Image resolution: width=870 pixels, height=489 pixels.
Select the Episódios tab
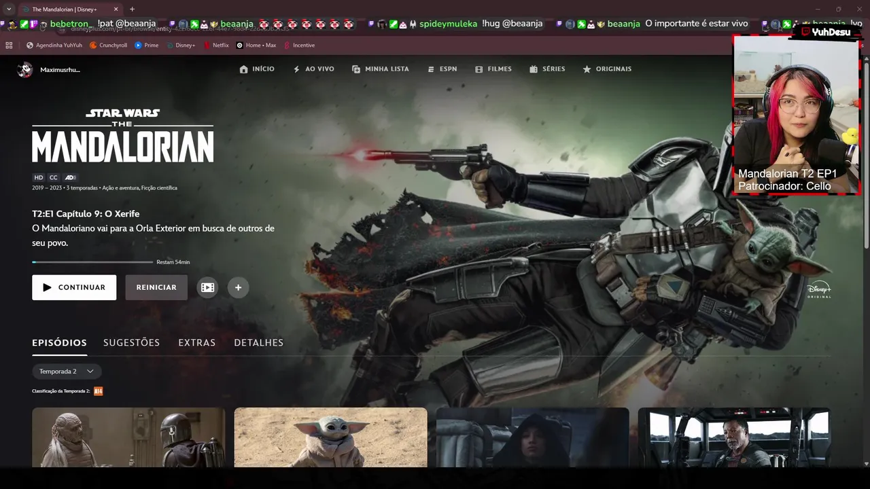[x=59, y=342]
